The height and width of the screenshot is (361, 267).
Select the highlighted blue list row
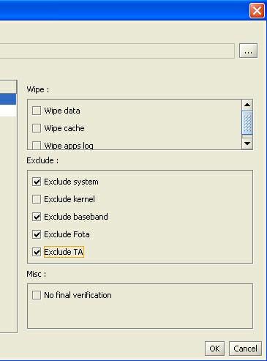pos(8,100)
